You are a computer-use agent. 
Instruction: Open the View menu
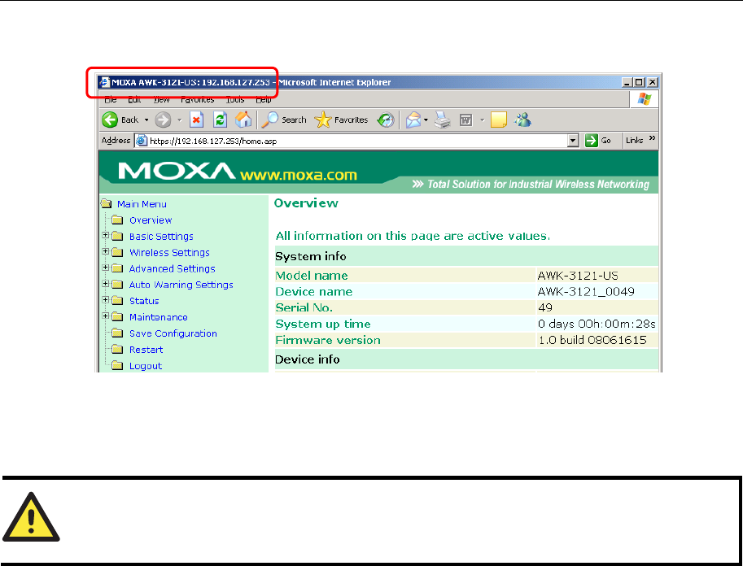click(162, 100)
